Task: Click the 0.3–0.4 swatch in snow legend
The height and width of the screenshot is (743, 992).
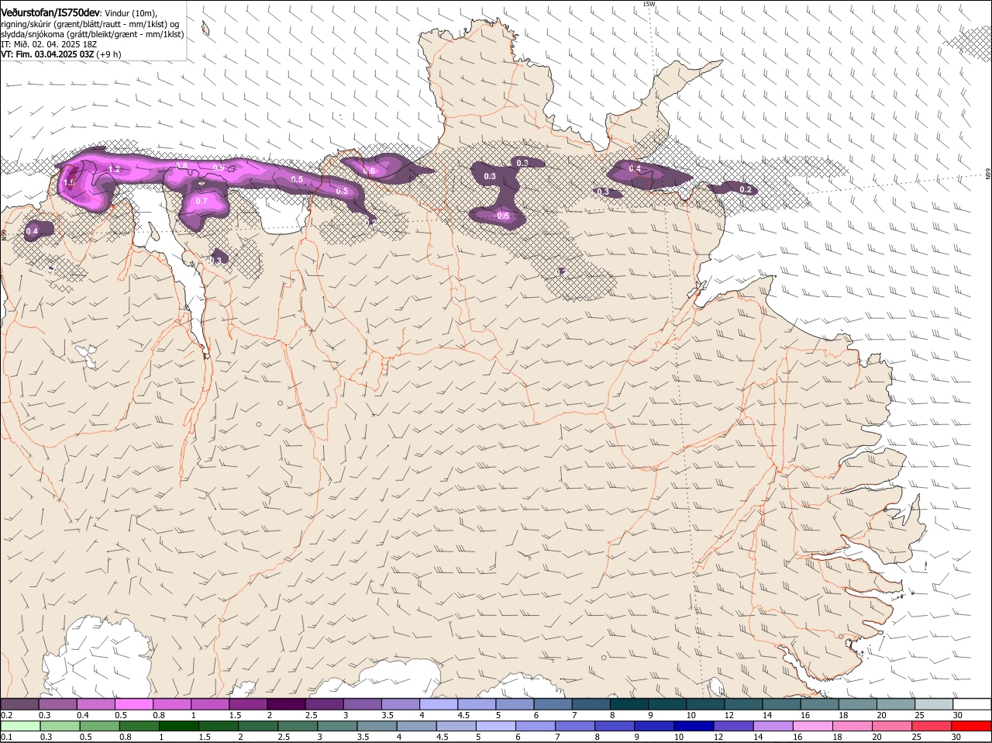Action: click(58, 703)
